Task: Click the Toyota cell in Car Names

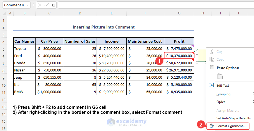Action: [24, 48]
